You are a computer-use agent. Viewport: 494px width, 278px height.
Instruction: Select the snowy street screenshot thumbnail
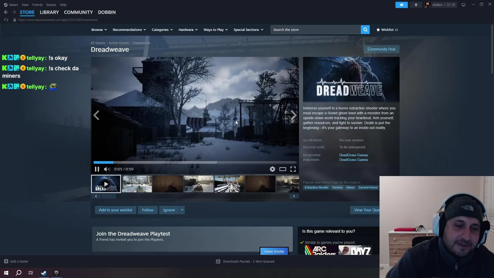137,184
